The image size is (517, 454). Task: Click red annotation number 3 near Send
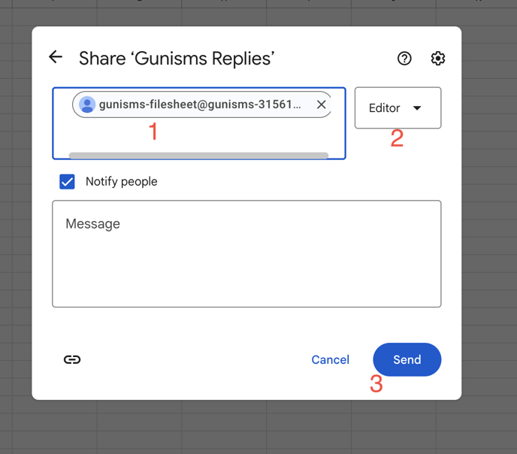point(376,384)
